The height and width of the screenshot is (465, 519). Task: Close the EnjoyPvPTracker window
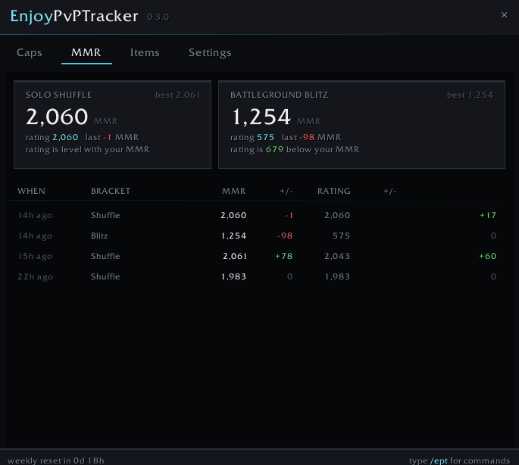coord(504,15)
